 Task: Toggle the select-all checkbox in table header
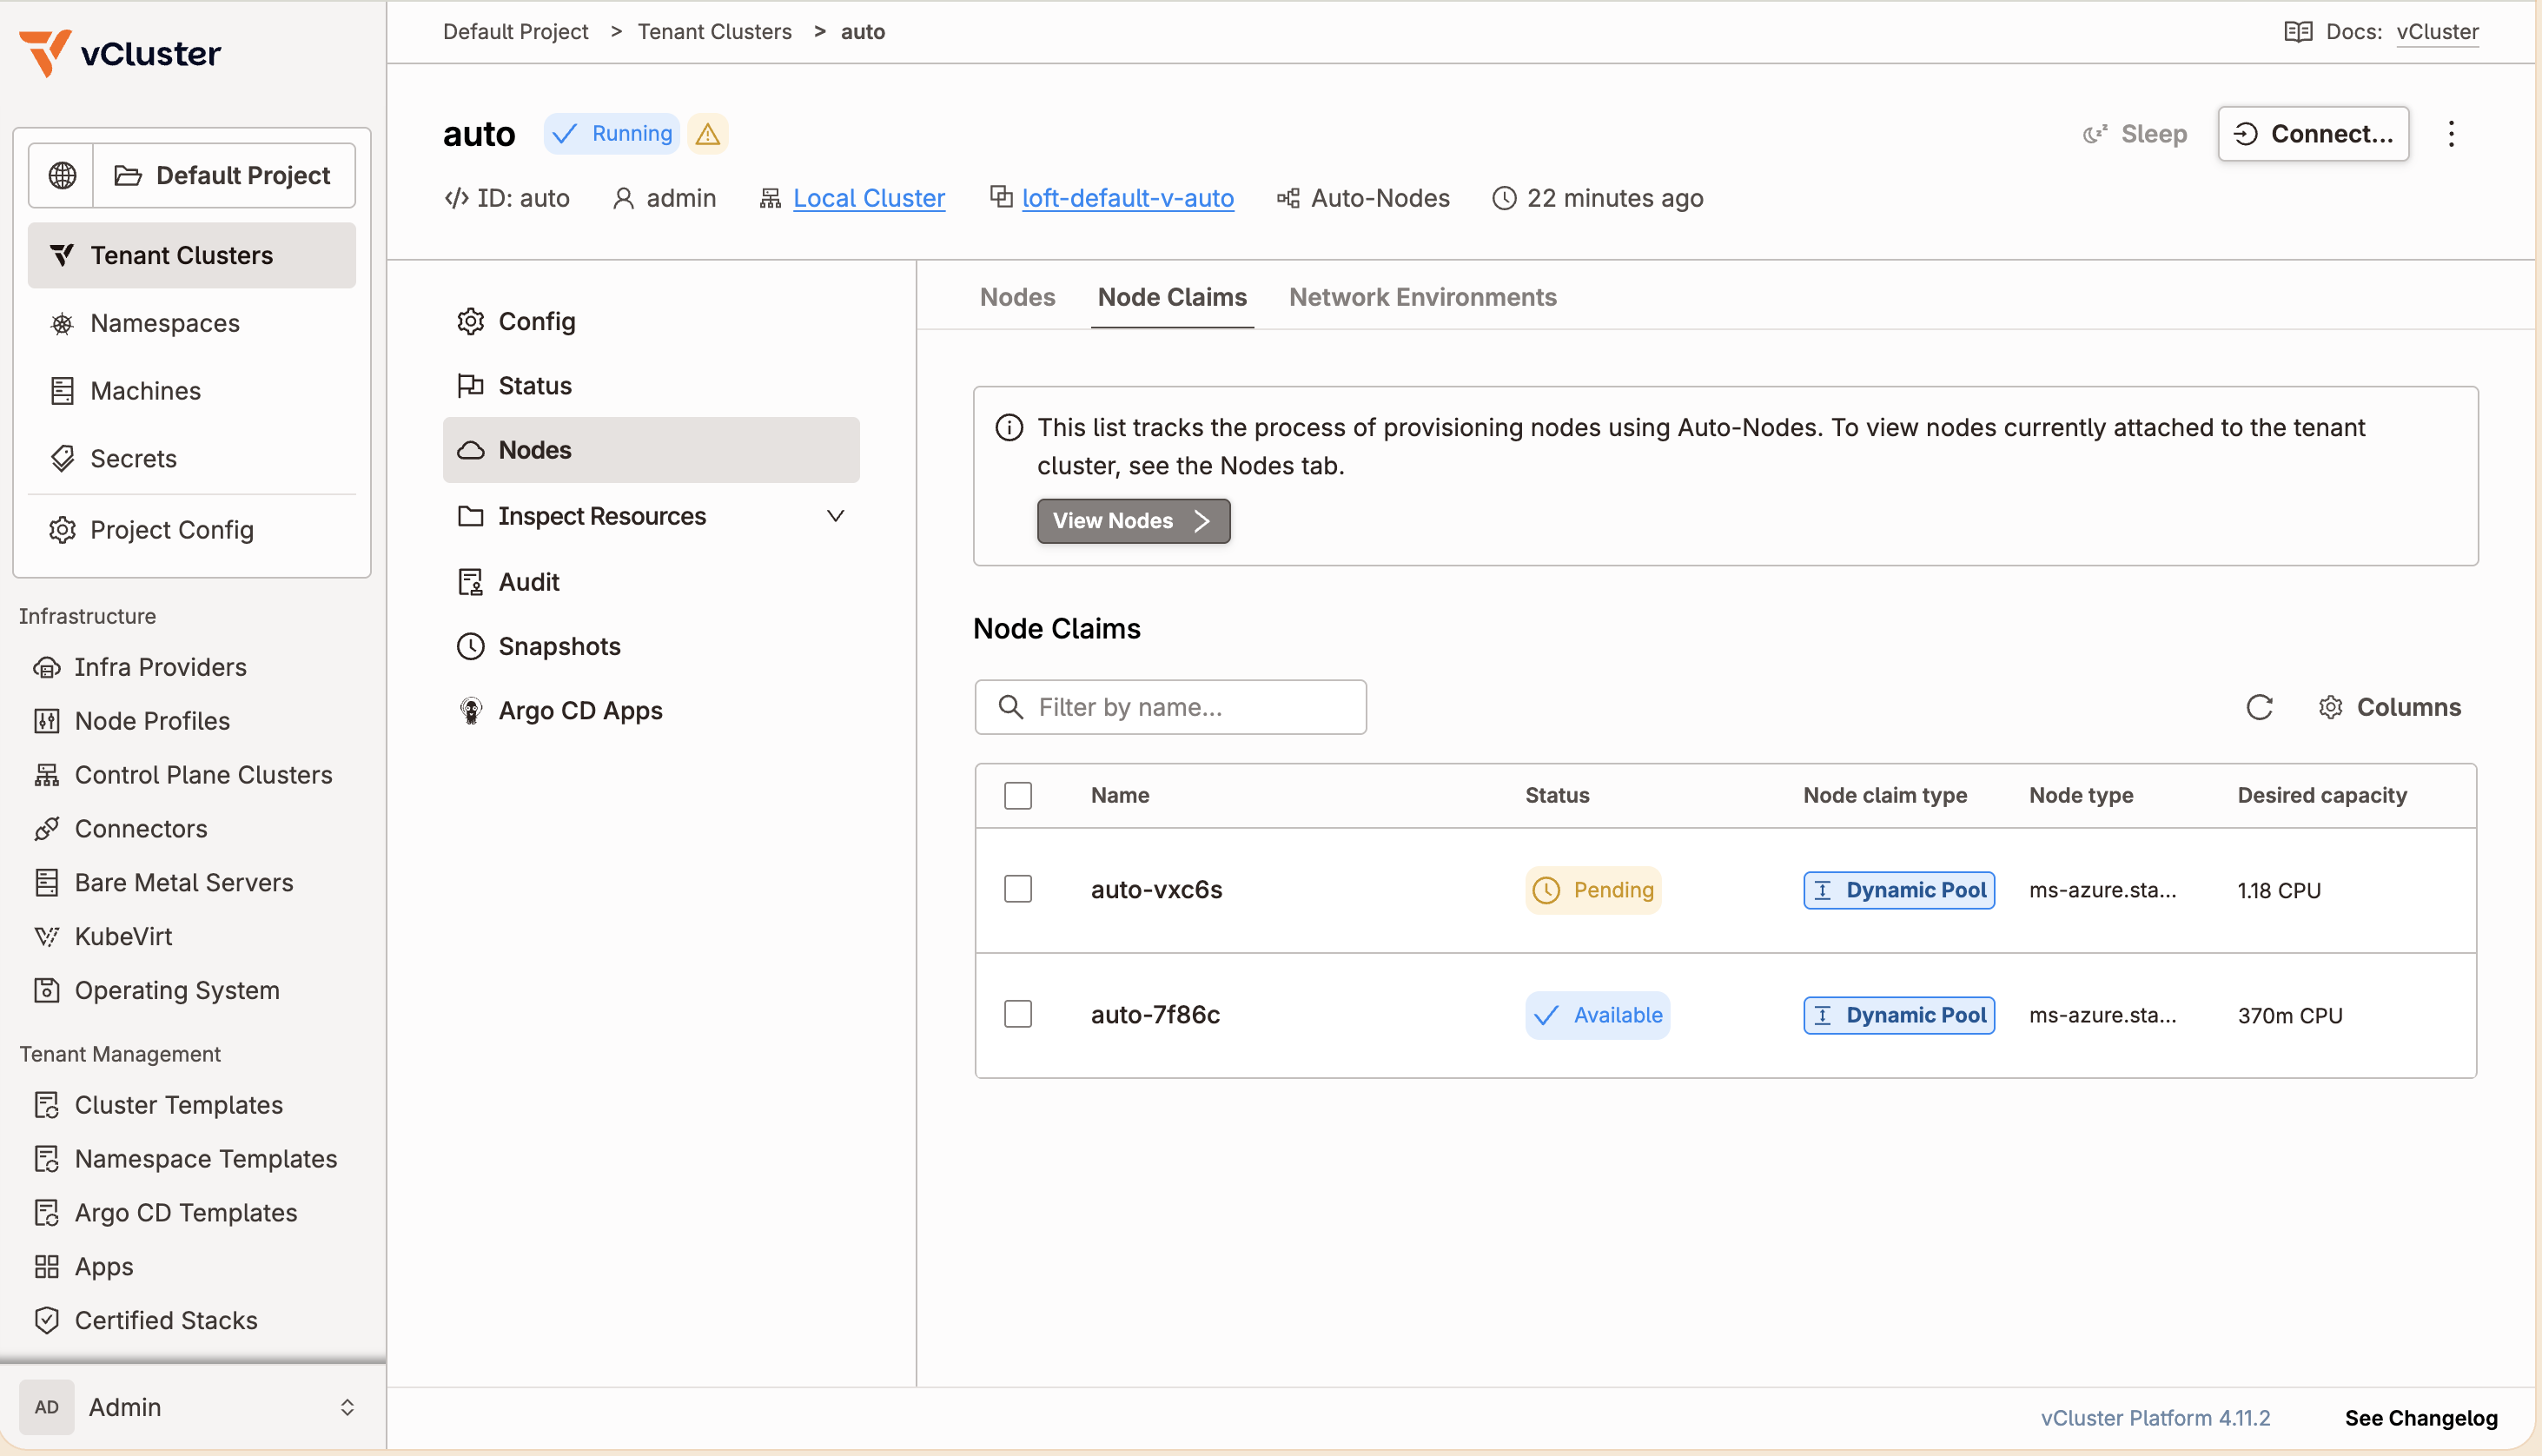pos(1018,796)
